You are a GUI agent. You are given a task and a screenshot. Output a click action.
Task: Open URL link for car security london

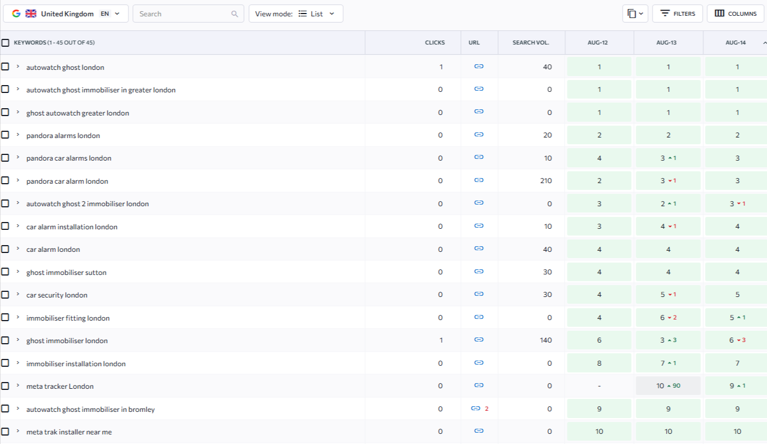pos(478,294)
